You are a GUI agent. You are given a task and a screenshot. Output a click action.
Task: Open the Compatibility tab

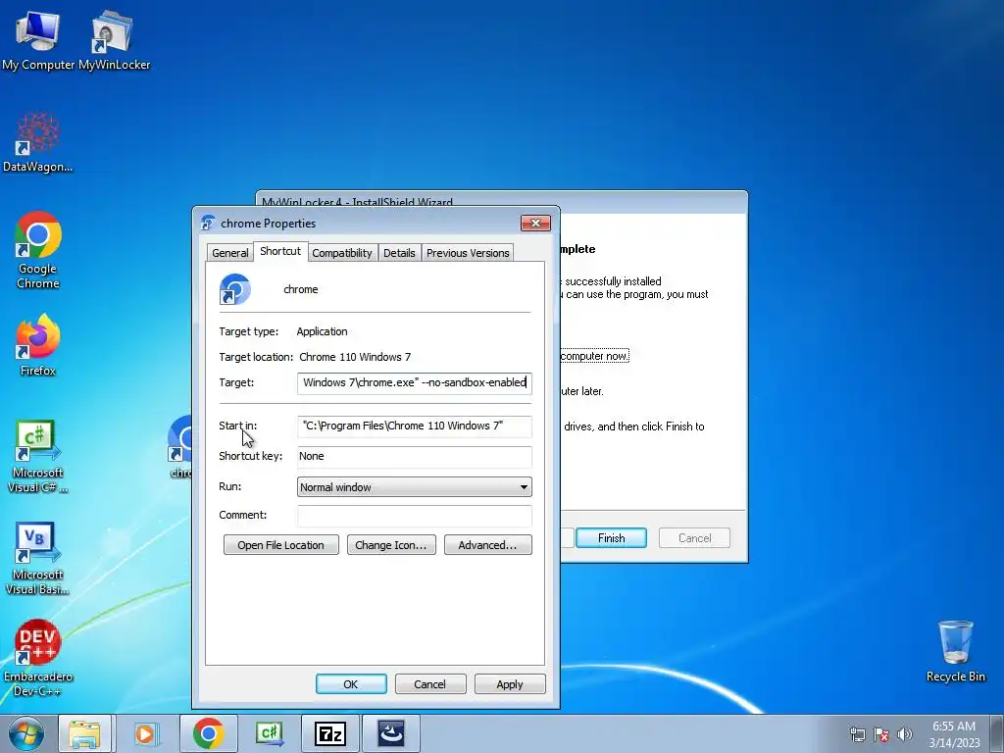(x=342, y=253)
